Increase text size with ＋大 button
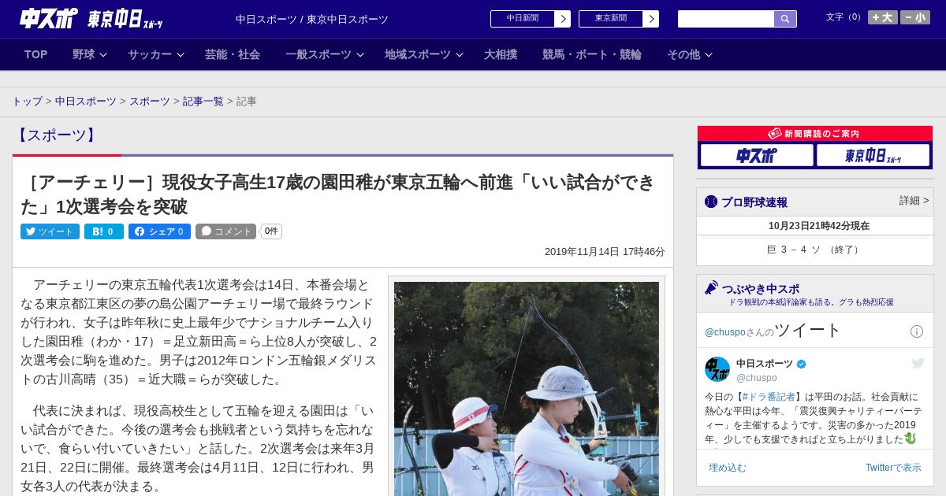This screenshot has height=496, width=946. click(883, 17)
